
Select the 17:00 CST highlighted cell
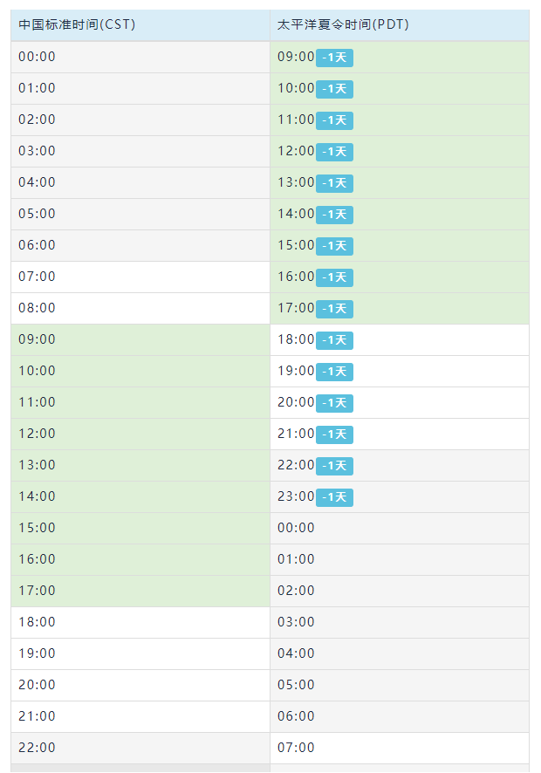click(x=140, y=591)
